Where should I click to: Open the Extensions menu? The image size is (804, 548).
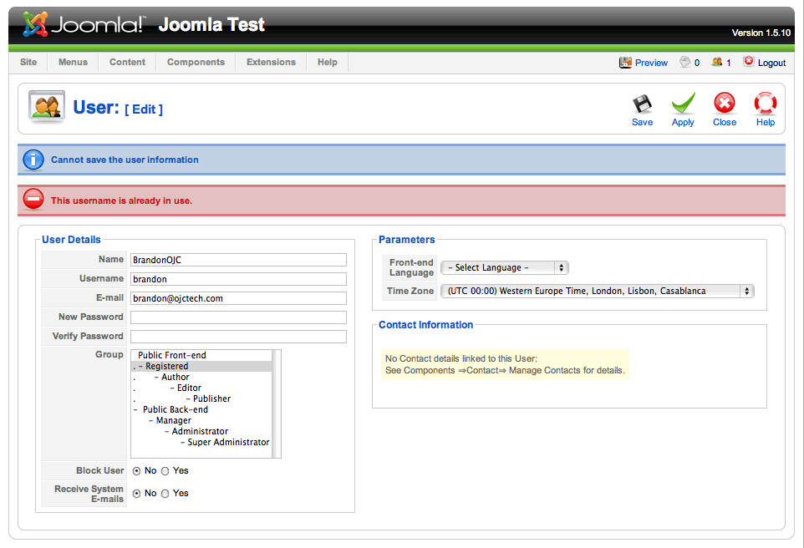click(x=271, y=62)
